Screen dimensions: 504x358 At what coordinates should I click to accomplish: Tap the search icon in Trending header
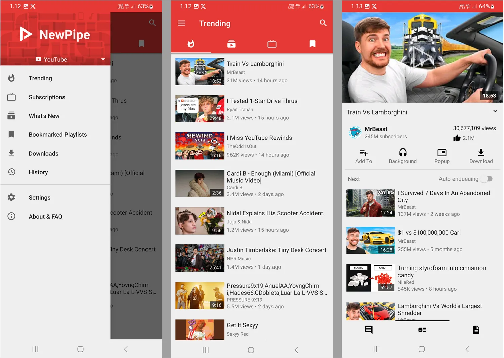(323, 23)
